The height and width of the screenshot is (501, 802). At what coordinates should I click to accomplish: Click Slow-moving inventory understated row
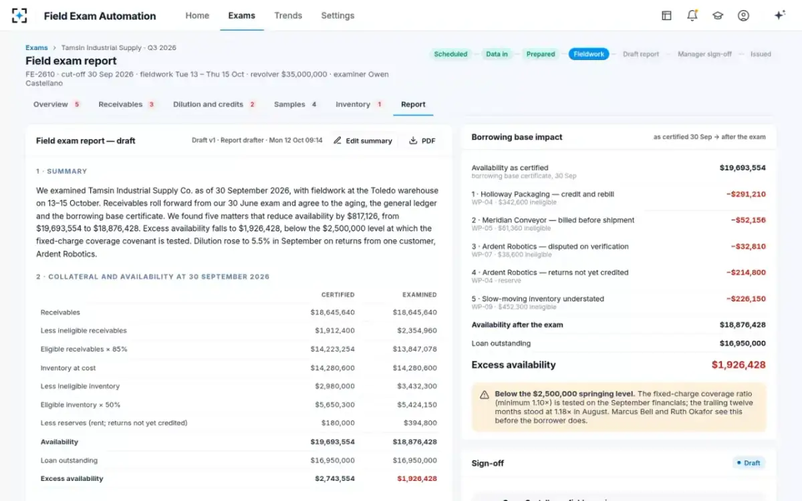[x=619, y=302]
